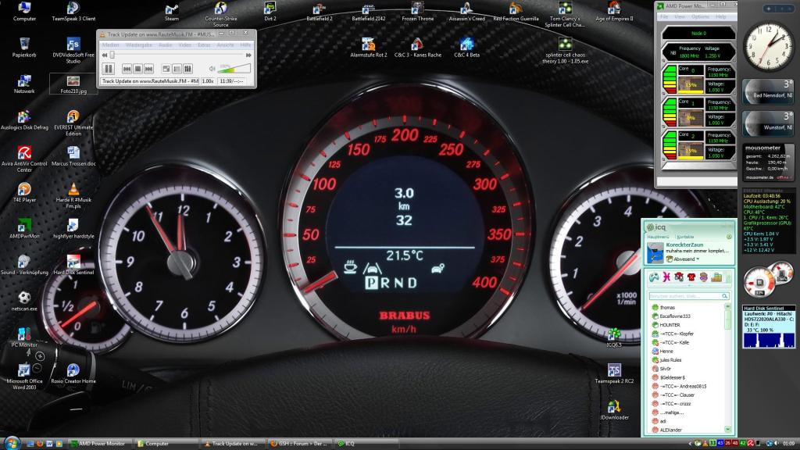Open the Medien menu in VLC
800x450 pixels.
pyautogui.click(x=110, y=45)
